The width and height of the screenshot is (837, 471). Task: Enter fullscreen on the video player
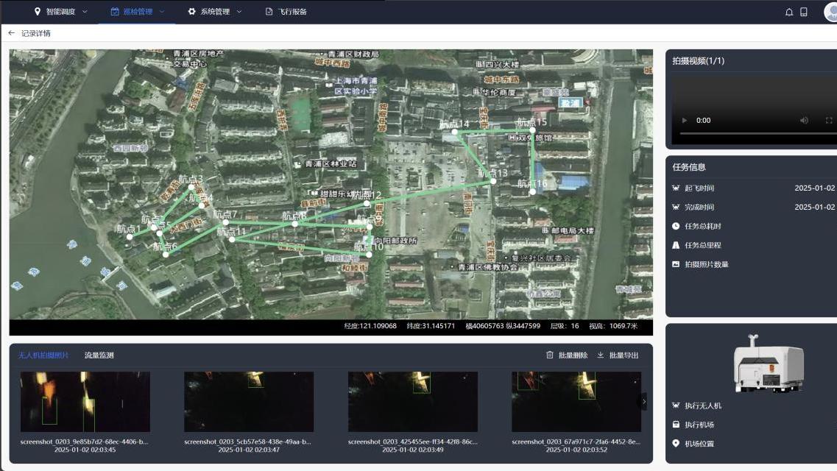click(829, 121)
